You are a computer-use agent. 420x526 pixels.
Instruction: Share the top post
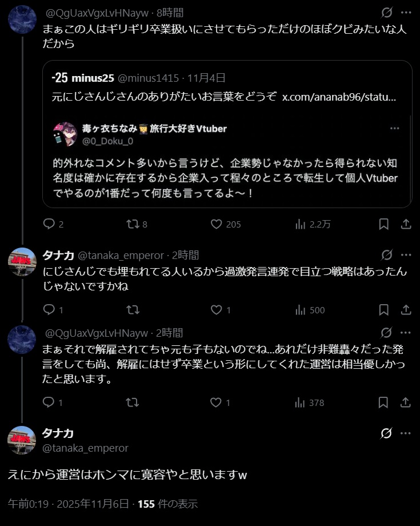(406, 224)
